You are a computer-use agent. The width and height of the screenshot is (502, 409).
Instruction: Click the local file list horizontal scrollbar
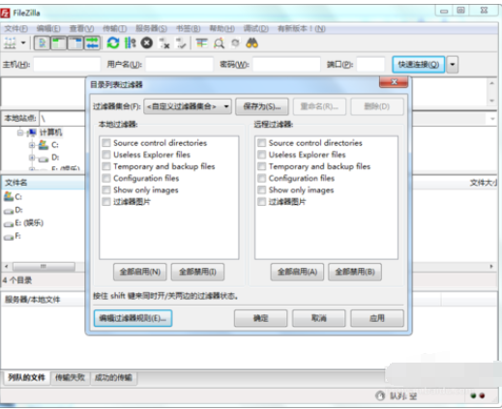click(44, 266)
